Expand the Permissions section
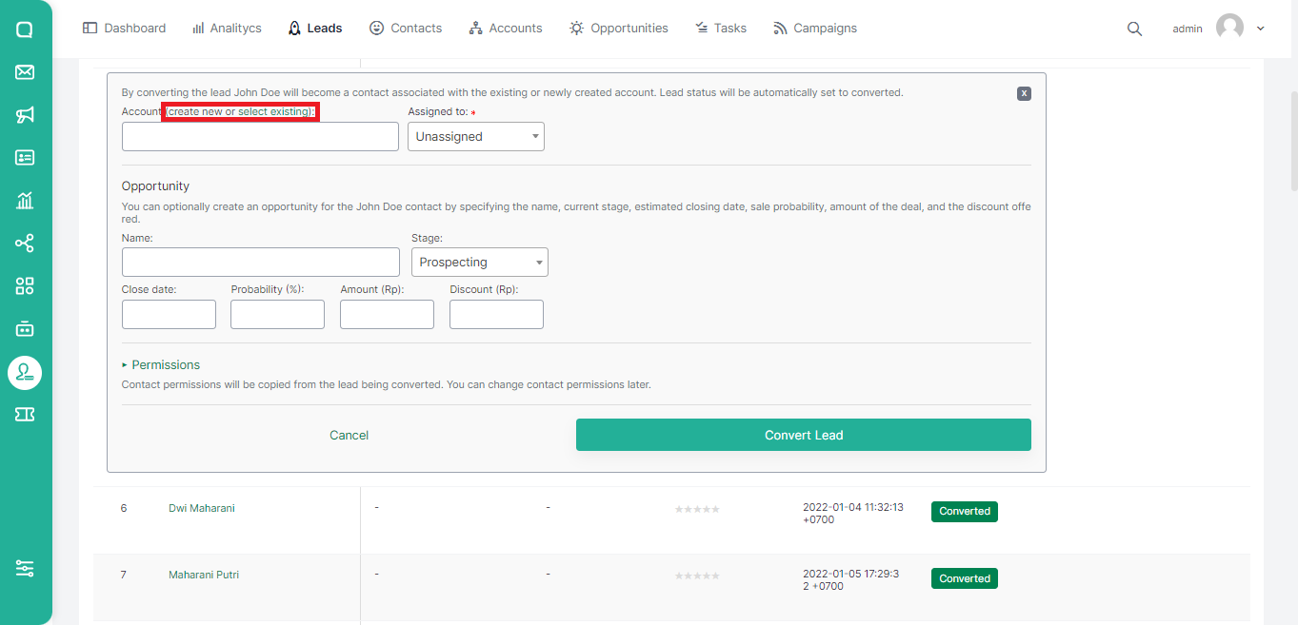The height and width of the screenshot is (625, 1298). tap(161, 365)
